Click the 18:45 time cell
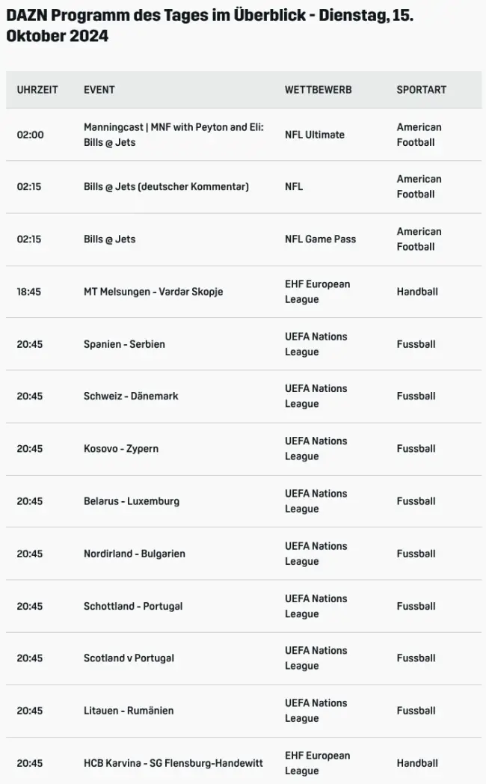This screenshot has width=486, height=784. tap(29, 292)
